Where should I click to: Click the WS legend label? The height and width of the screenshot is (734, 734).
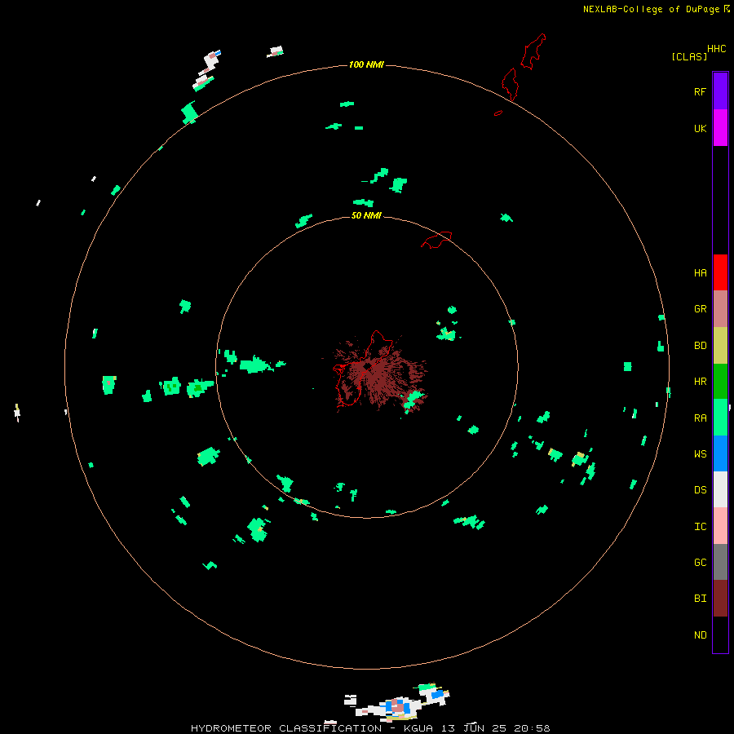coord(700,454)
